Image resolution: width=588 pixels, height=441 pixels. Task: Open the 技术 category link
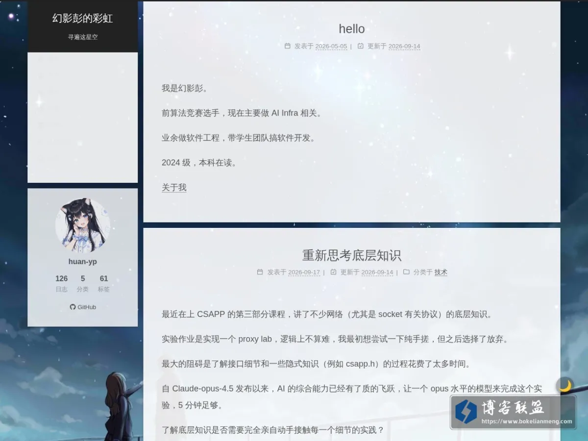(441, 272)
